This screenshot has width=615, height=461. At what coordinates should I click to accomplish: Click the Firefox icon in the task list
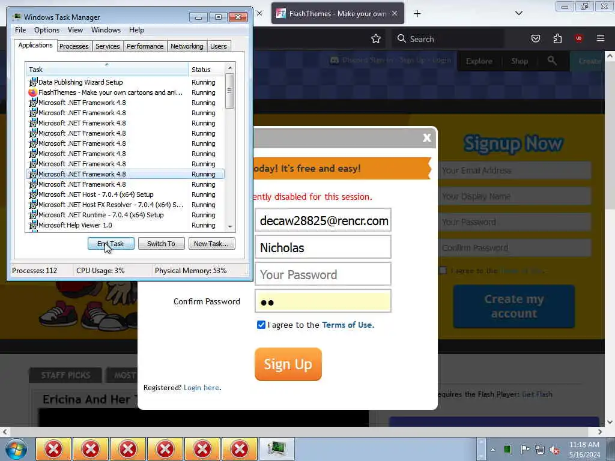[32, 92]
